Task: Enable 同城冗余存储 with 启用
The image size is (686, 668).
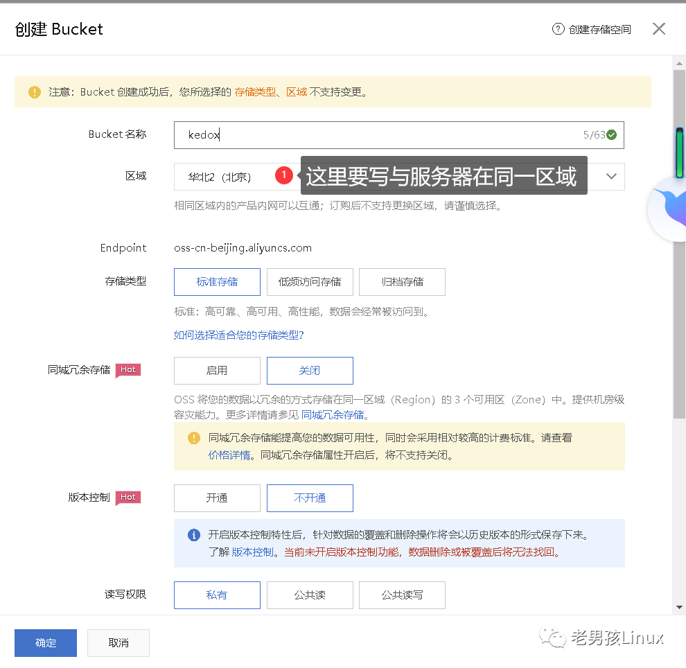Action: (217, 371)
